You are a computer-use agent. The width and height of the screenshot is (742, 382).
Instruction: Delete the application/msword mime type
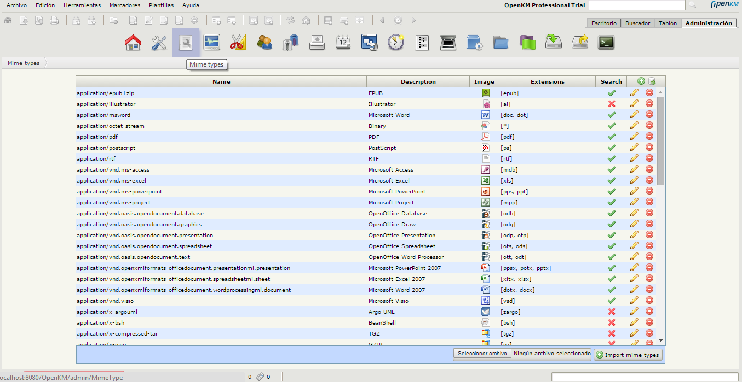click(x=649, y=115)
